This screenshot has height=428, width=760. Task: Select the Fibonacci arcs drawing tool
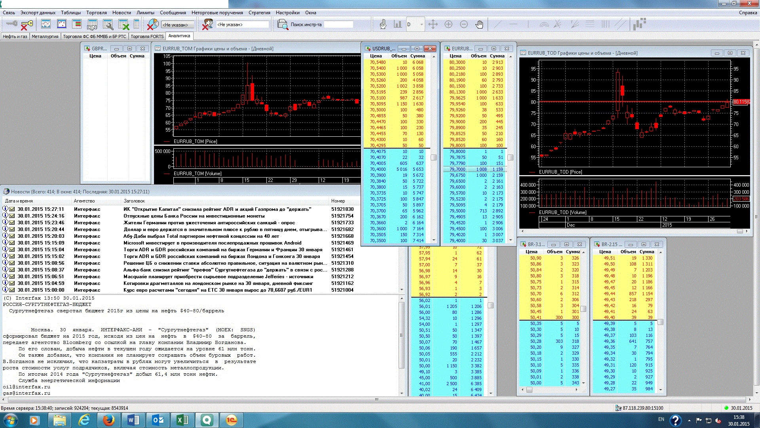point(544,25)
